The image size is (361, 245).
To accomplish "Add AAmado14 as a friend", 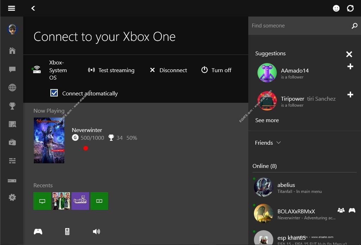I will [350, 67].
